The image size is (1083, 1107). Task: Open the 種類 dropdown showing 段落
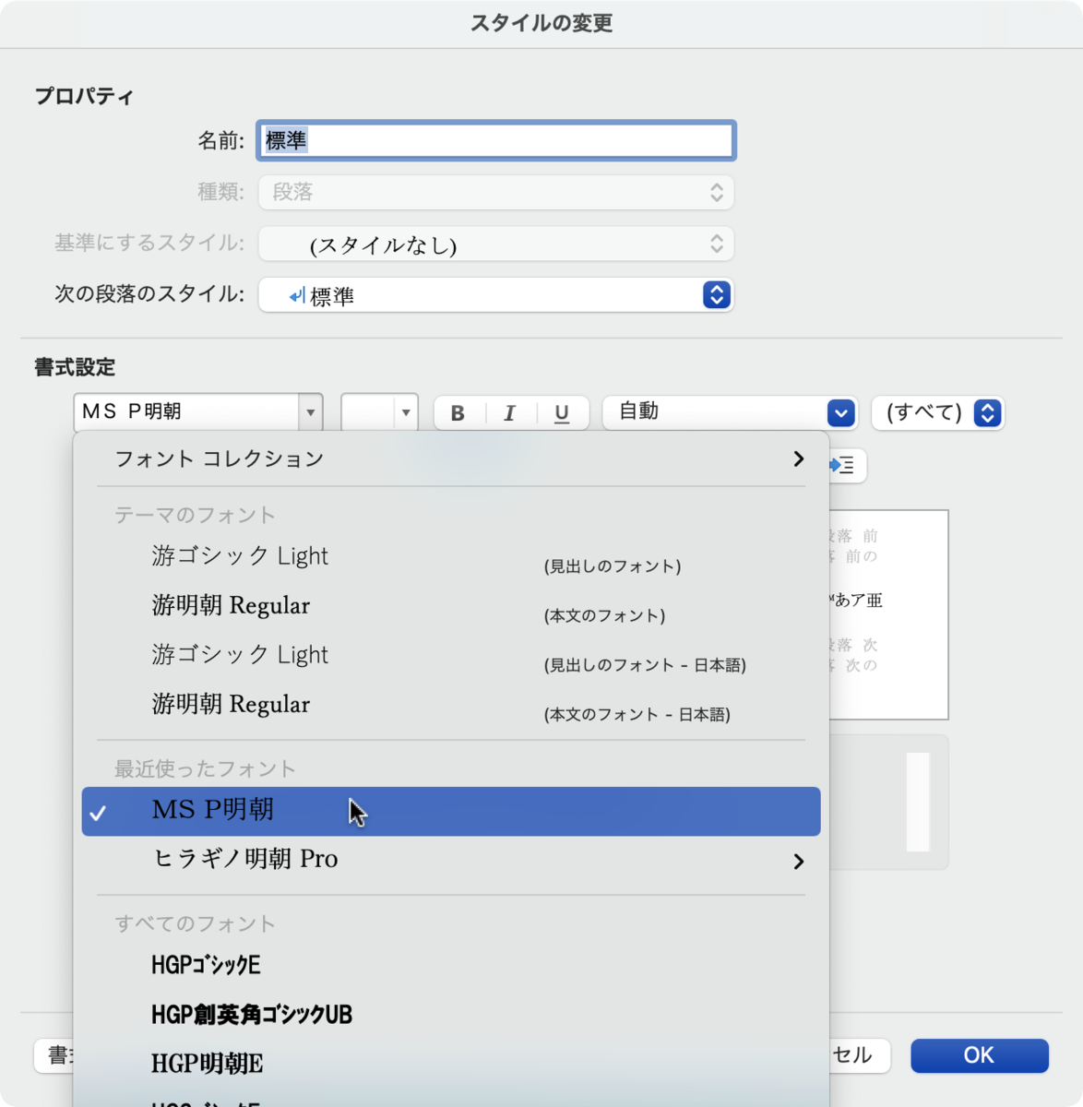[x=496, y=192]
